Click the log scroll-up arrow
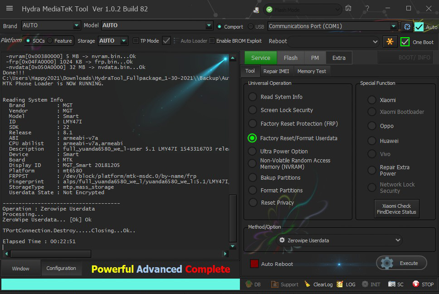439x294 pixels. (x=232, y=58)
